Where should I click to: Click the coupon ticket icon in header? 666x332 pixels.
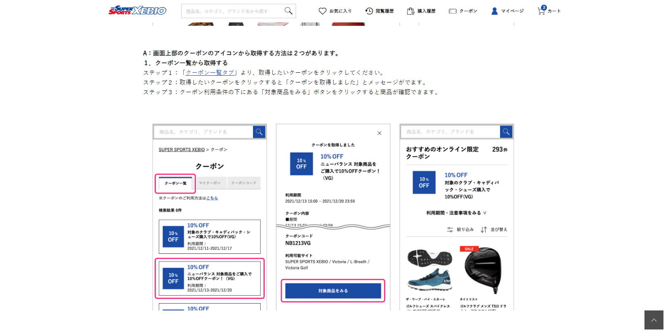[x=453, y=11]
